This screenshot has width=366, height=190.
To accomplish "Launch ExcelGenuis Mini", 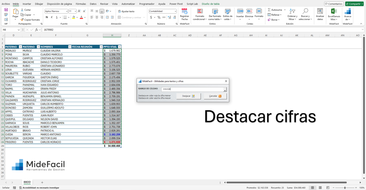I will point(334,13).
